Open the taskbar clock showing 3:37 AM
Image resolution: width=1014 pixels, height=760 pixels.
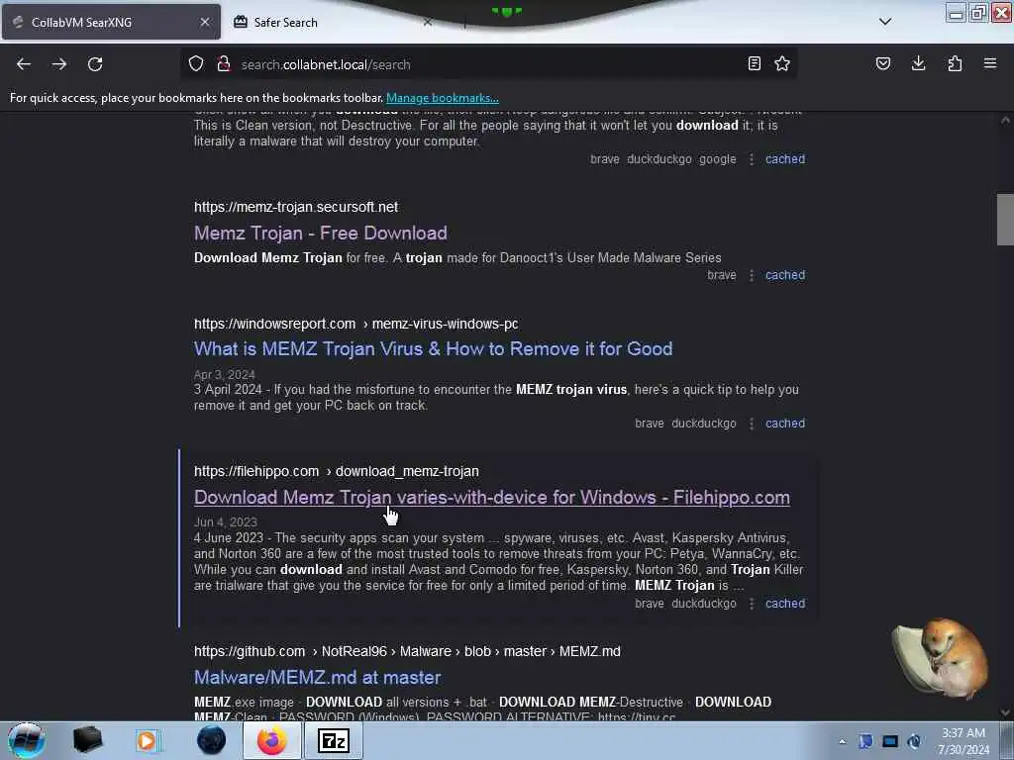coord(963,741)
